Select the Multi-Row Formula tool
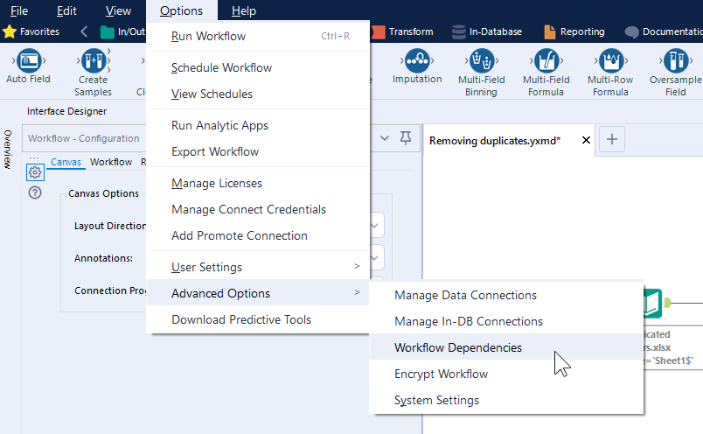Image resolution: width=703 pixels, height=434 pixels. click(x=610, y=61)
